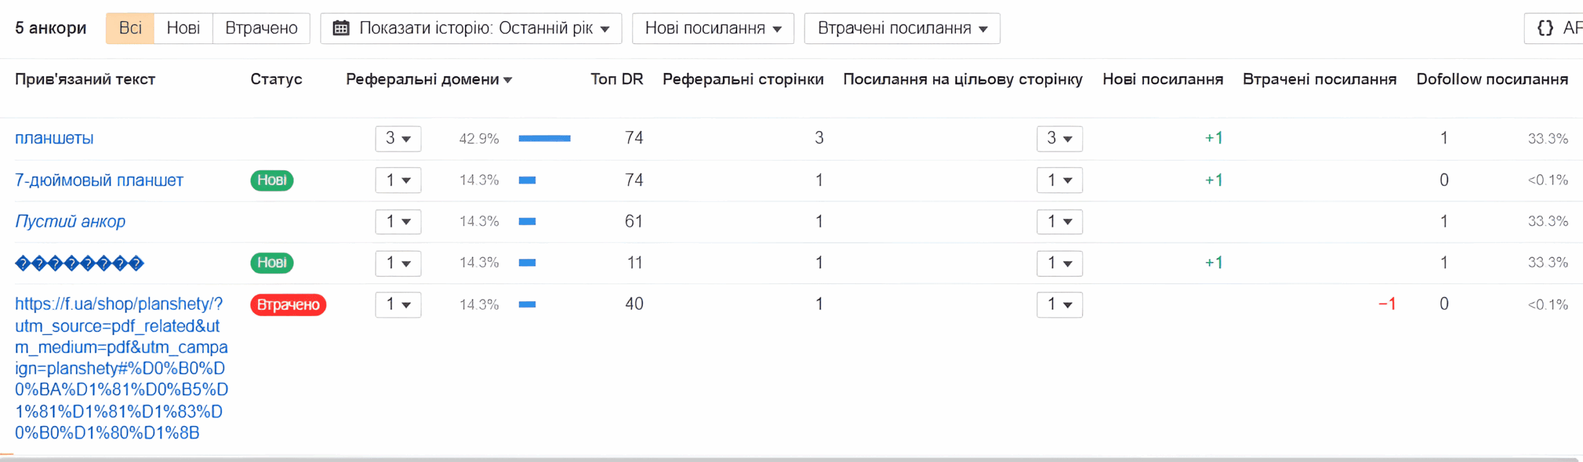The width and height of the screenshot is (1583, 462).
Task: Expand referring domains dropdown for планшеты row
Action: pos(398,139)
